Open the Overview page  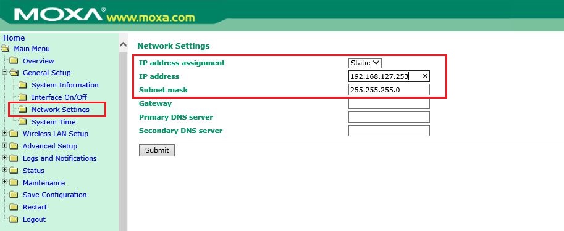[x=38, y=61]
